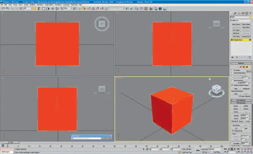Click the Polygon sub-object selection icon
Viewport: 253px width, 154px height.
(x=243, y=66)
